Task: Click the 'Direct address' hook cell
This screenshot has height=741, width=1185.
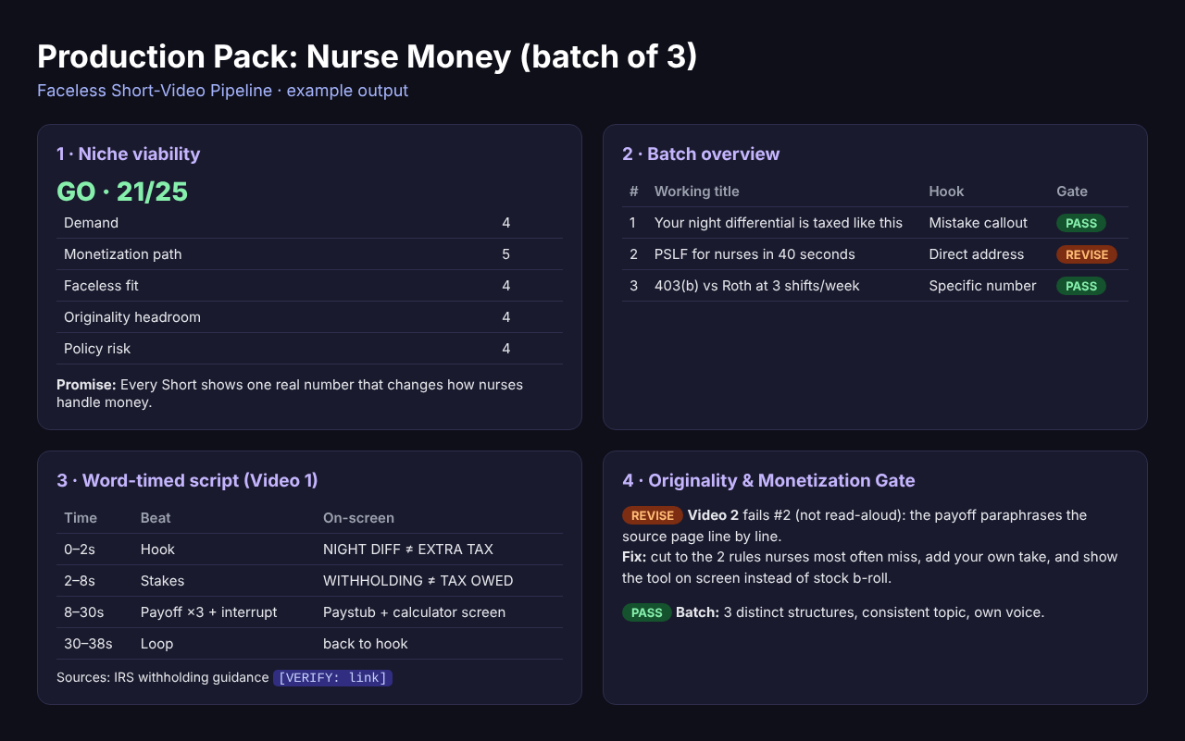Action: click(x=977, y=254)
